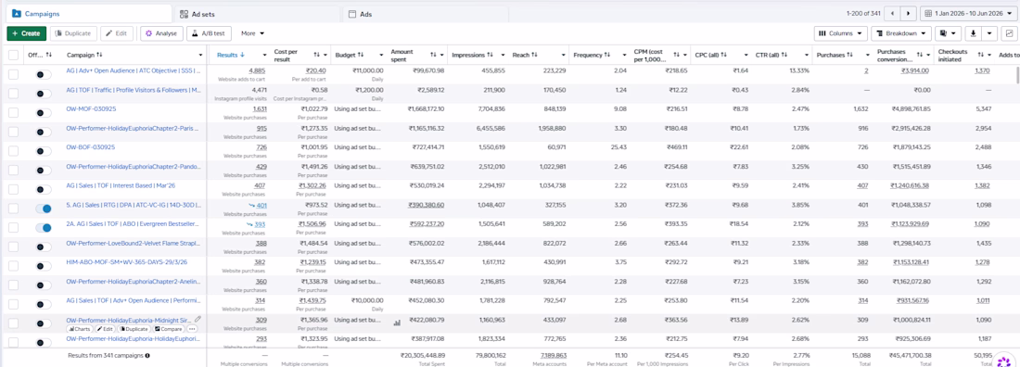Download the table with the export icon

pyautogui.click(x=973, y=33)
